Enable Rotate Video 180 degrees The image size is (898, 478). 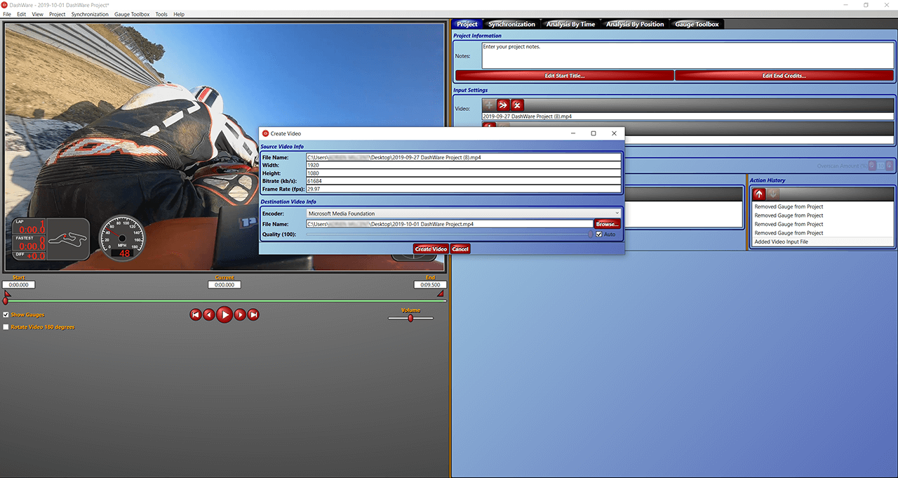coord(6,327)
